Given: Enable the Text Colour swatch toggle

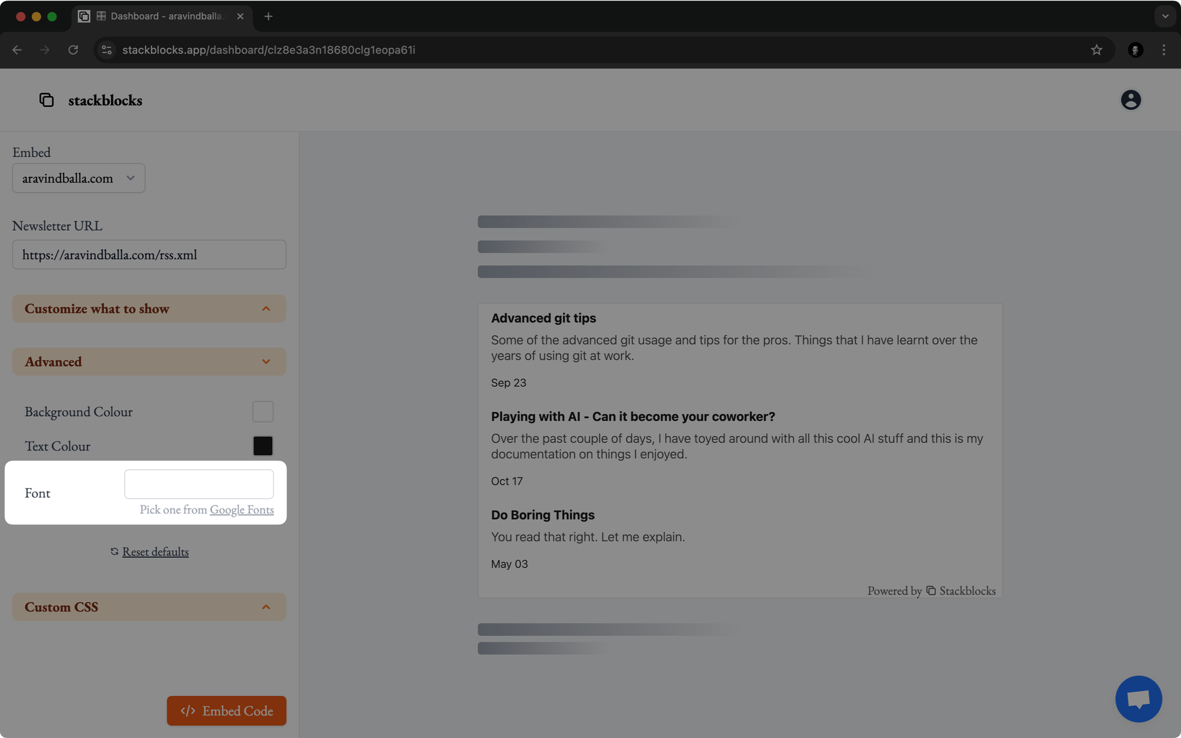Looking at the screenshot, I should (263, 446).
